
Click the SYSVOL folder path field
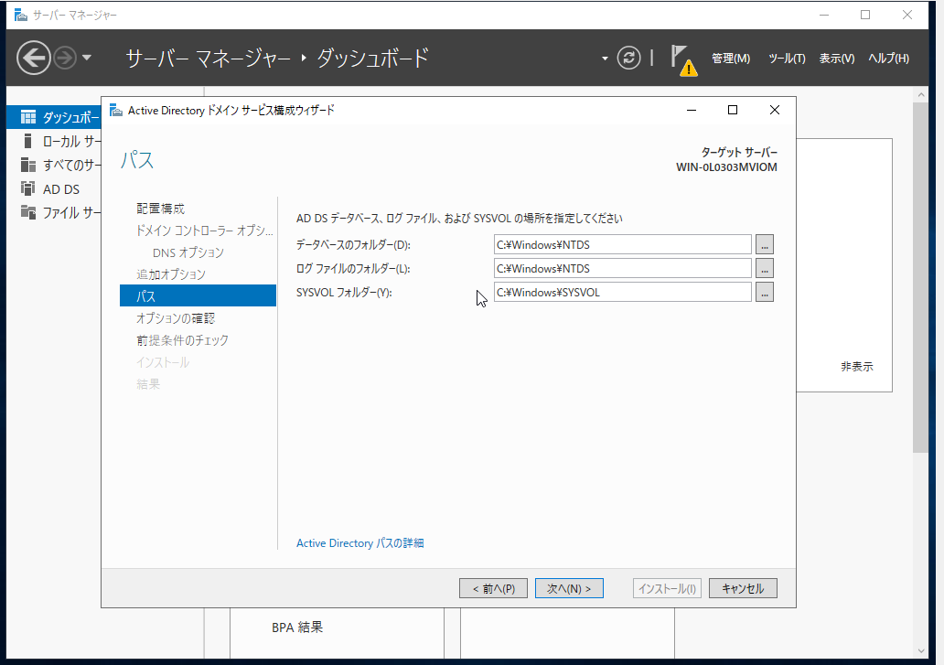pyautogui.click(x=623, y=293)
